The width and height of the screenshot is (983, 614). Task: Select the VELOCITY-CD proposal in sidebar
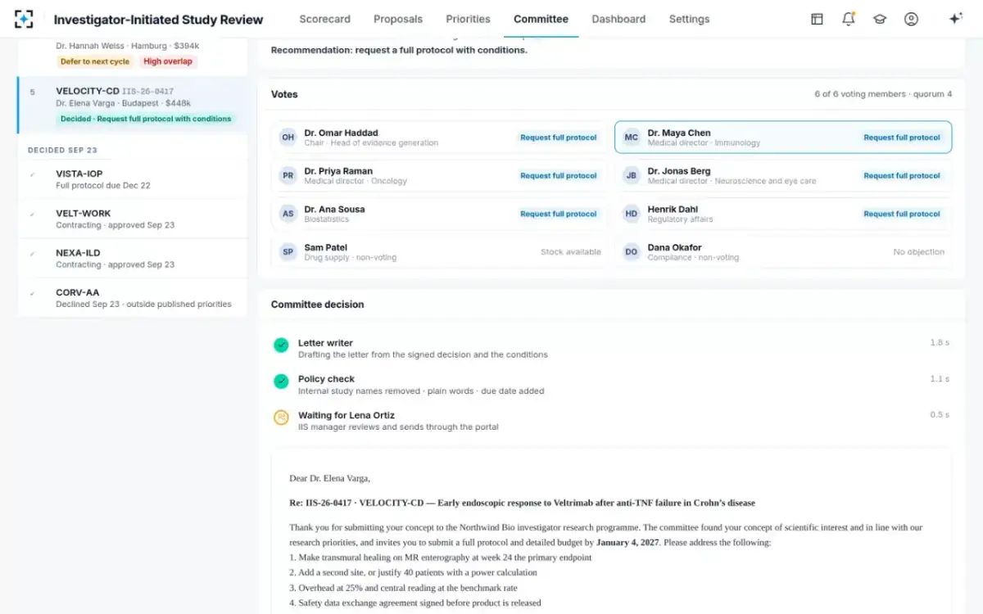(132, 106)
